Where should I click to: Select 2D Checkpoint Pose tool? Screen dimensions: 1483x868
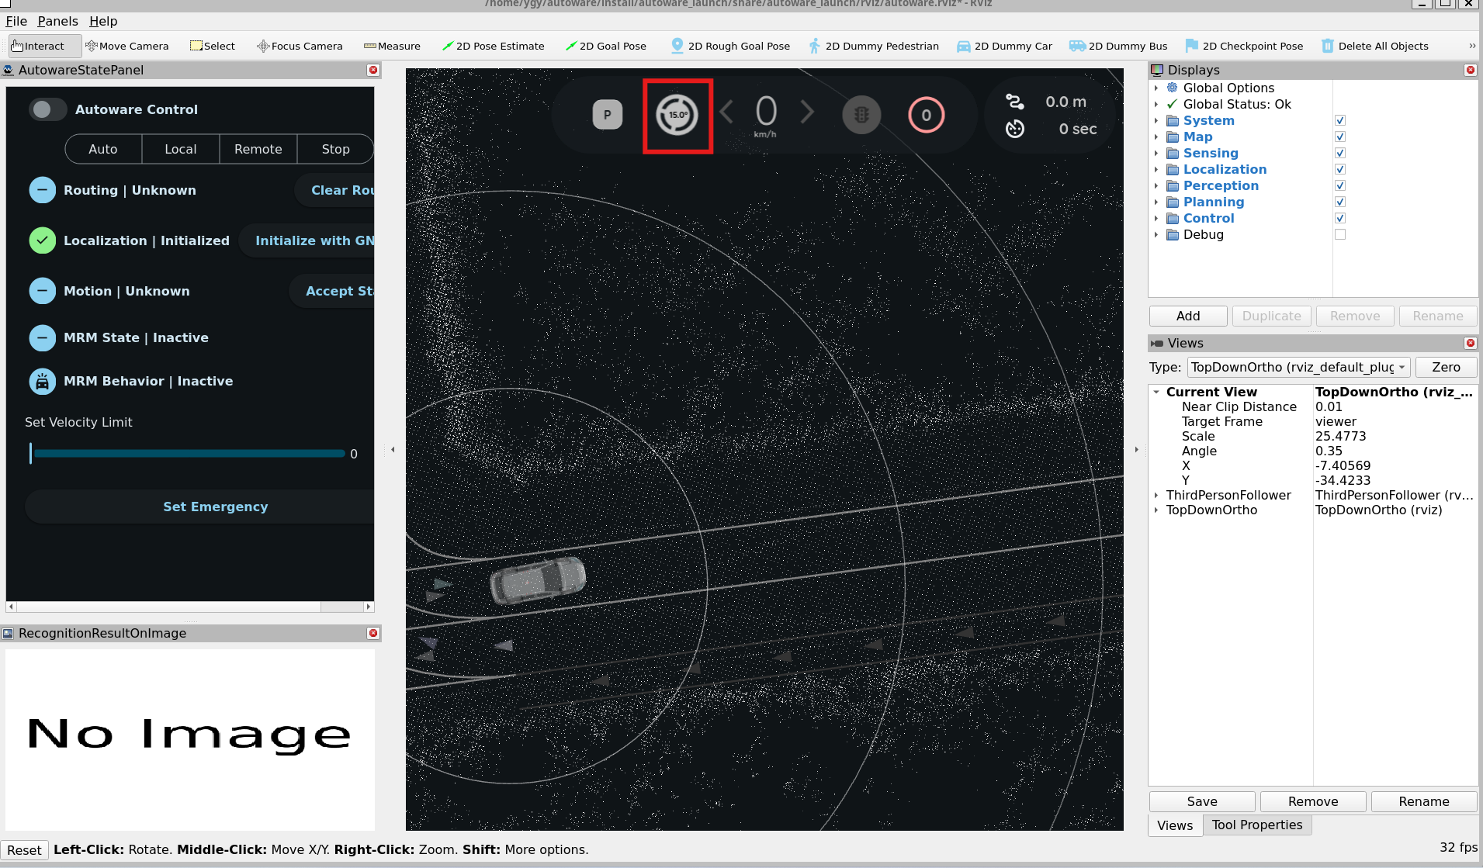coord(1243,46)
